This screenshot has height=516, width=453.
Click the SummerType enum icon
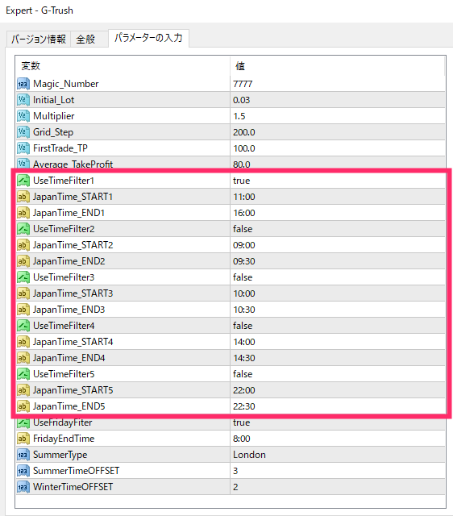tap(23, 455)
